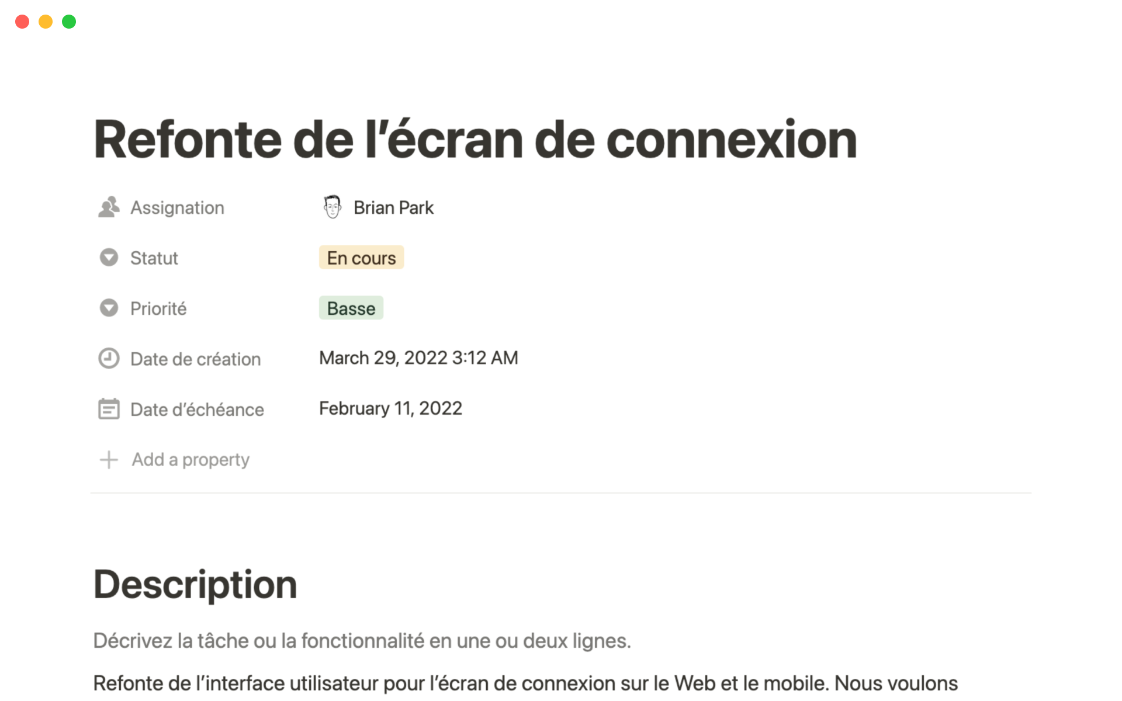Click the Add a property button
Viewport: 1122px width, 701px height.
click(191, 460)
